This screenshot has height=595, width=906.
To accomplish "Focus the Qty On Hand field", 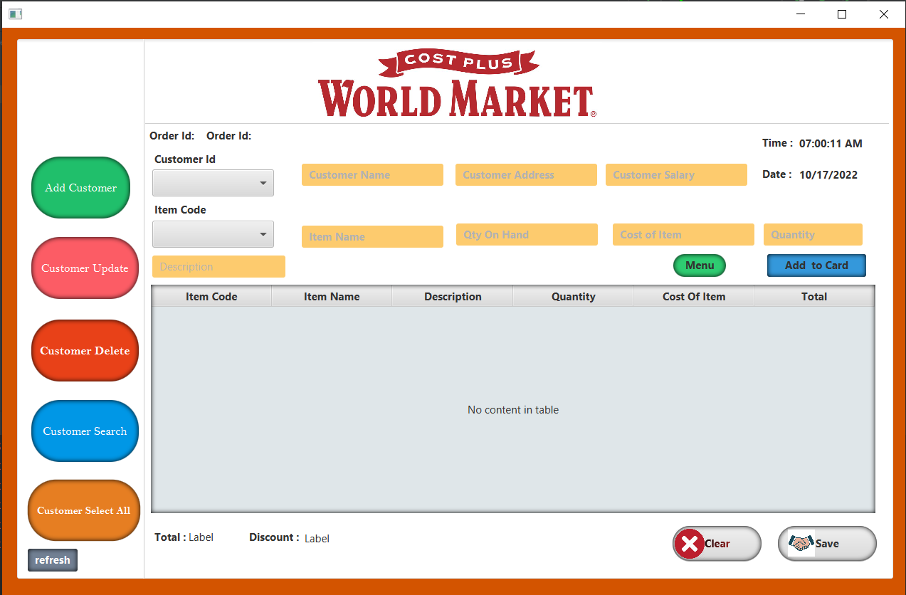I will [527, 235].
